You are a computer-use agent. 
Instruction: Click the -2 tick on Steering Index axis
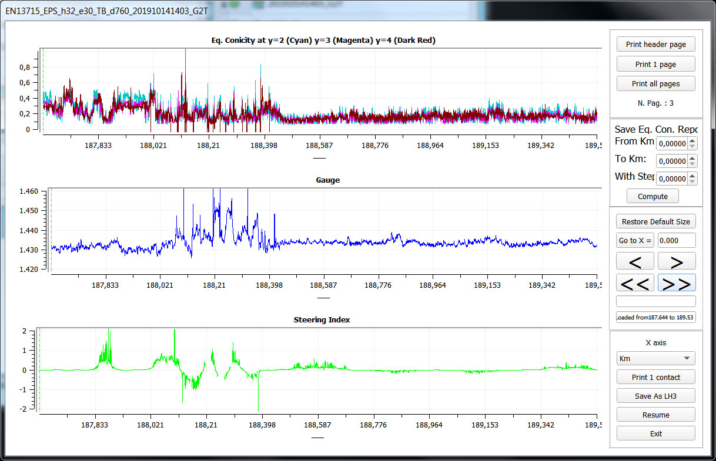click(23, 409)
